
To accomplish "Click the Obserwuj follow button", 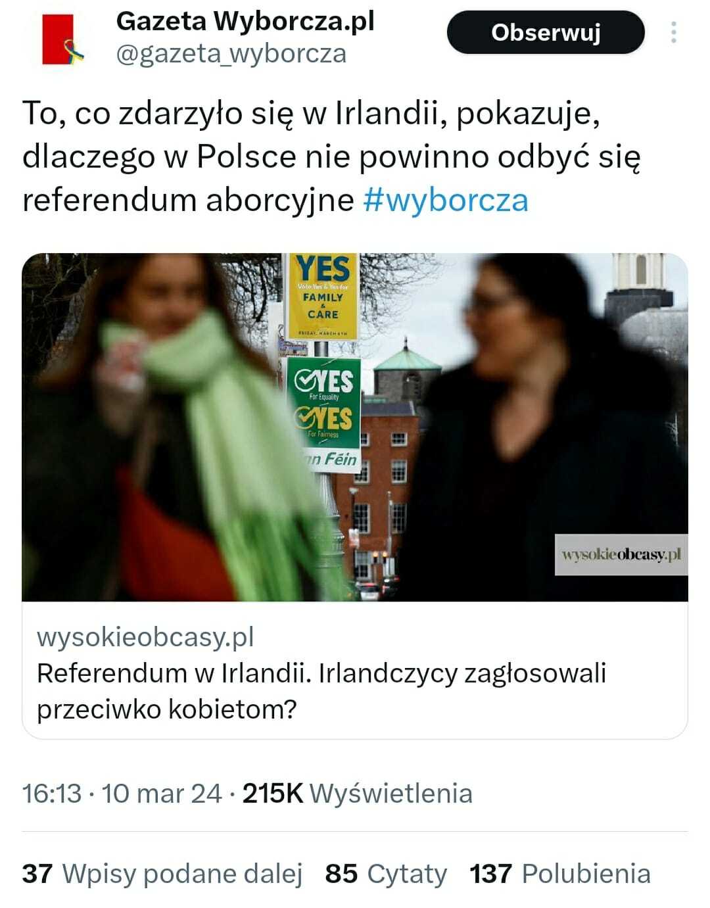I will coord(546,32).
